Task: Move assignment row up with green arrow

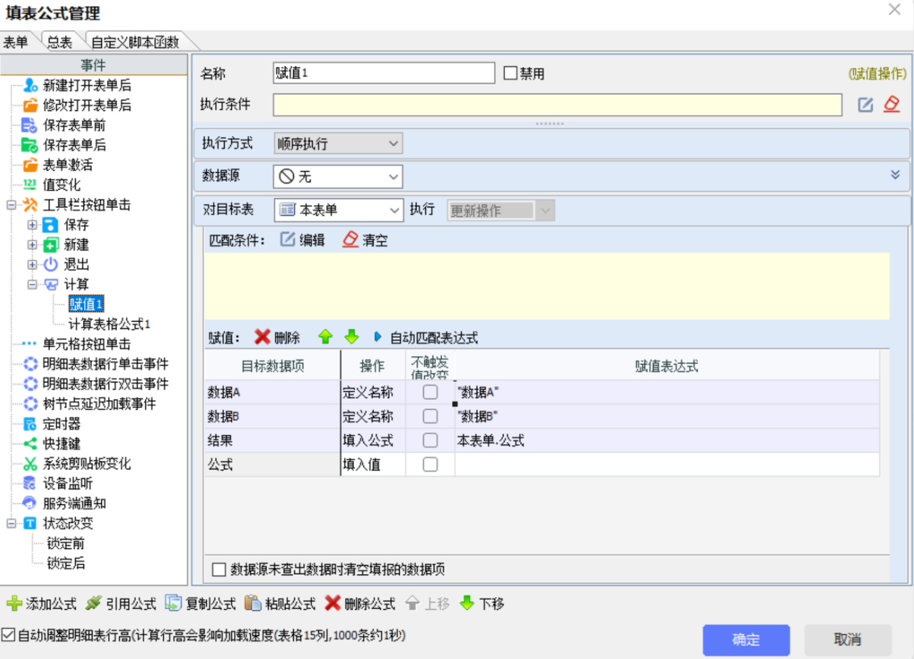Action: 325,337
